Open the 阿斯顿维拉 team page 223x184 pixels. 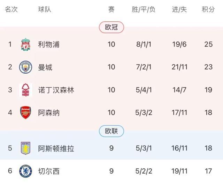click(x=56, y=148)
